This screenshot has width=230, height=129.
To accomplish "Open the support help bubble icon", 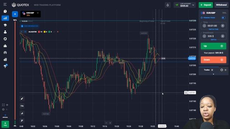I will point(5,11).
